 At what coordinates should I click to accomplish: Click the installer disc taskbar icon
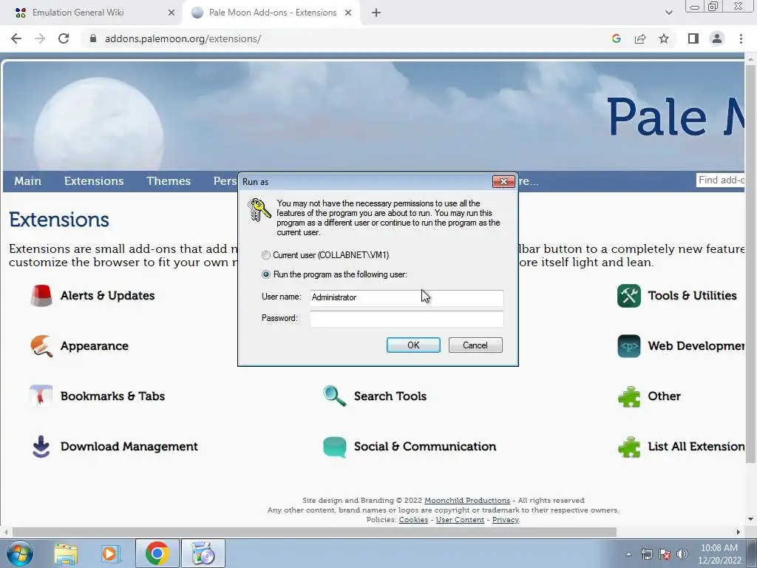click(203, 553)
